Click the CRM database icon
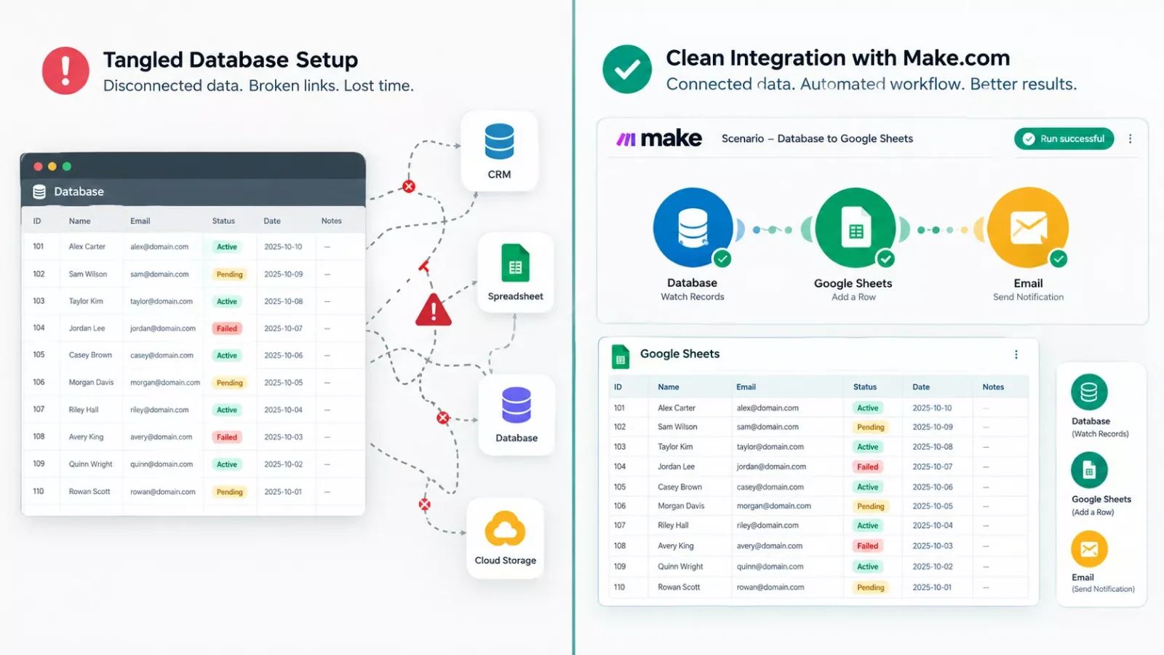1164x655 pixels. pyautogui.click(x=499, y=141)
